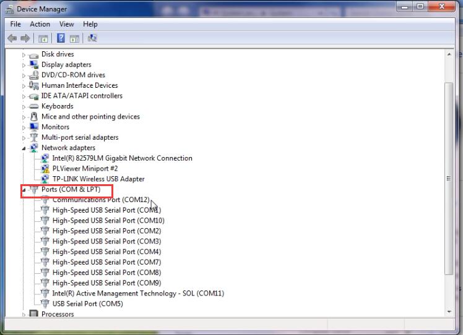This screenshot has width=463, height=335.
Task: Open the View menu
Action: tap(66, 24)
